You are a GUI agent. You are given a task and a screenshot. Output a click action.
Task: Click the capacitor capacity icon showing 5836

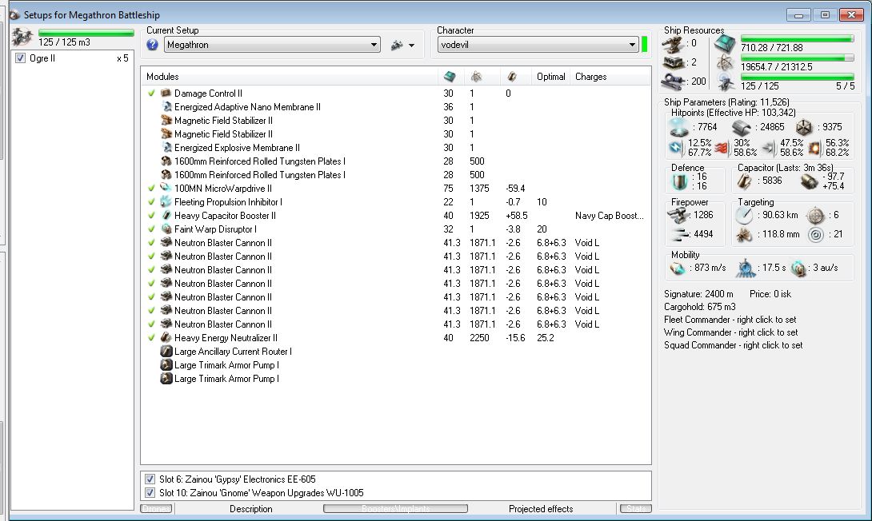(x=744, y=181)
